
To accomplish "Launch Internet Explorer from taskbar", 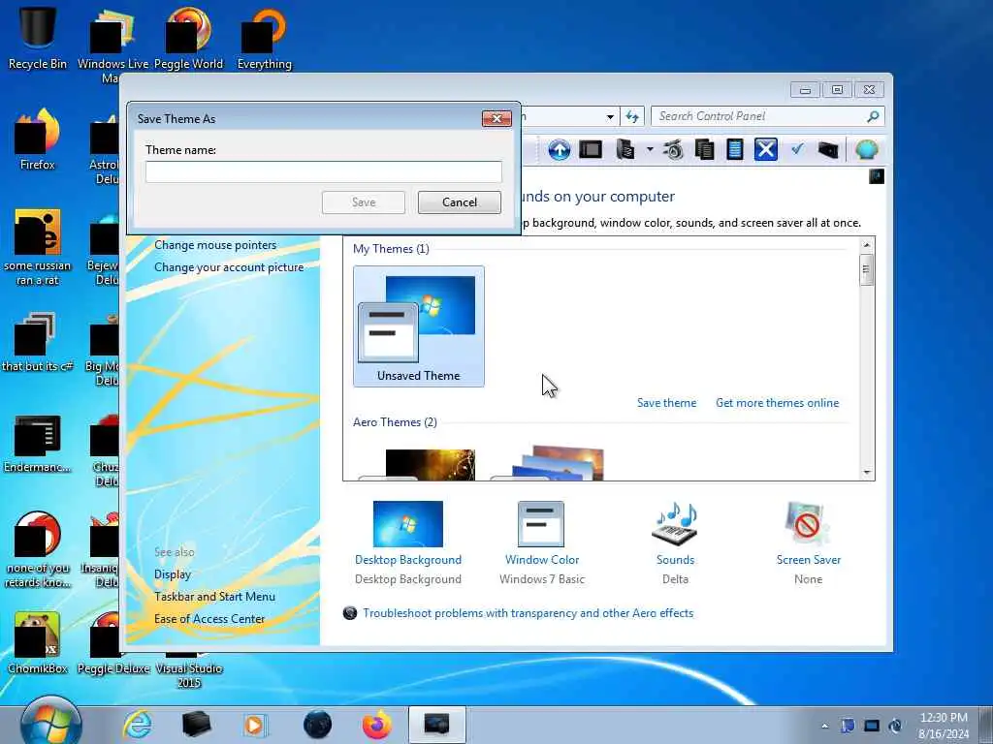I will tap(138, 725).
